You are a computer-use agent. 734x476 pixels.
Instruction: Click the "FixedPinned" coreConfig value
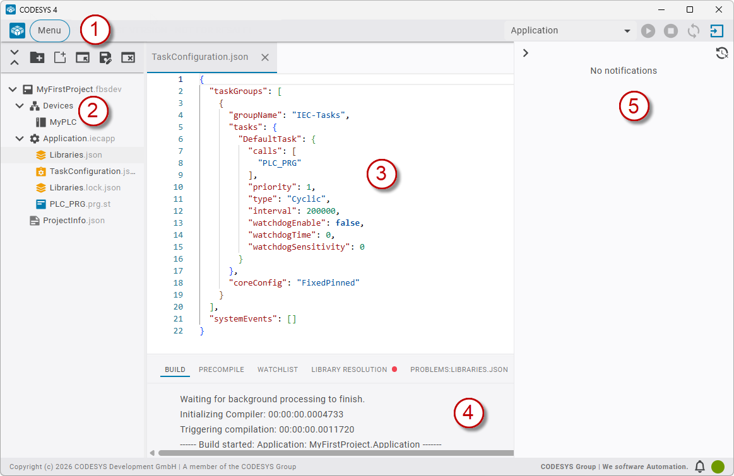point(328,283)
